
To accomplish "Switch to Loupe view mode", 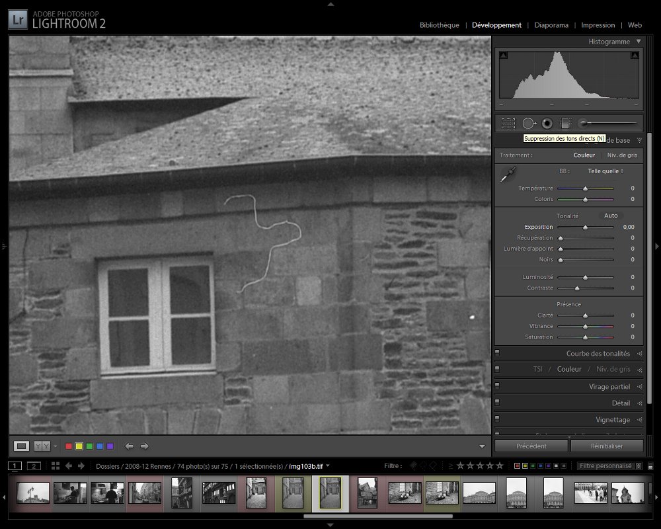I will (x=21, y=446).
